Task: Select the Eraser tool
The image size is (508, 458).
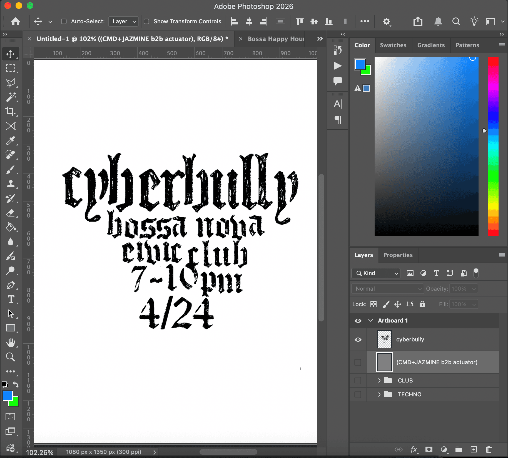Action: coord(11,213)
